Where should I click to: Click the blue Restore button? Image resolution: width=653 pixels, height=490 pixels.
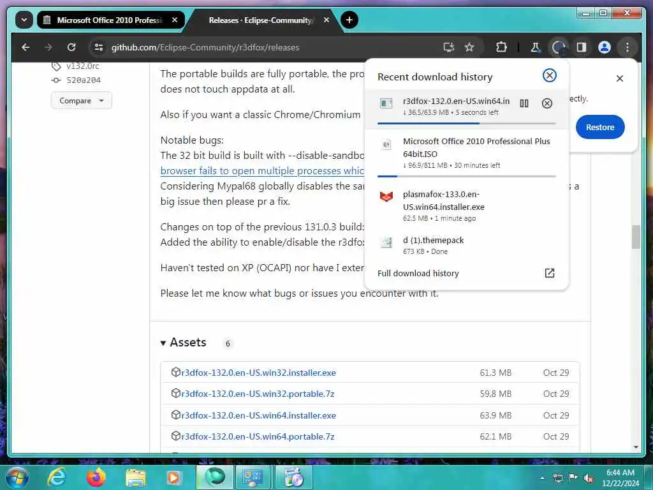pos(600,127)
